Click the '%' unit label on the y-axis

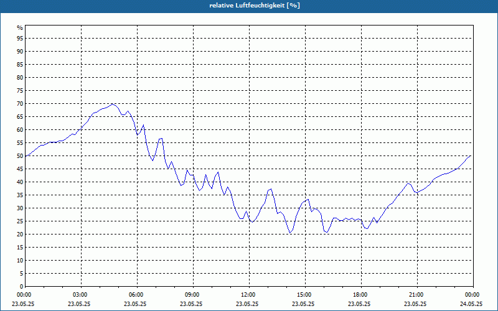click(20, 28)
